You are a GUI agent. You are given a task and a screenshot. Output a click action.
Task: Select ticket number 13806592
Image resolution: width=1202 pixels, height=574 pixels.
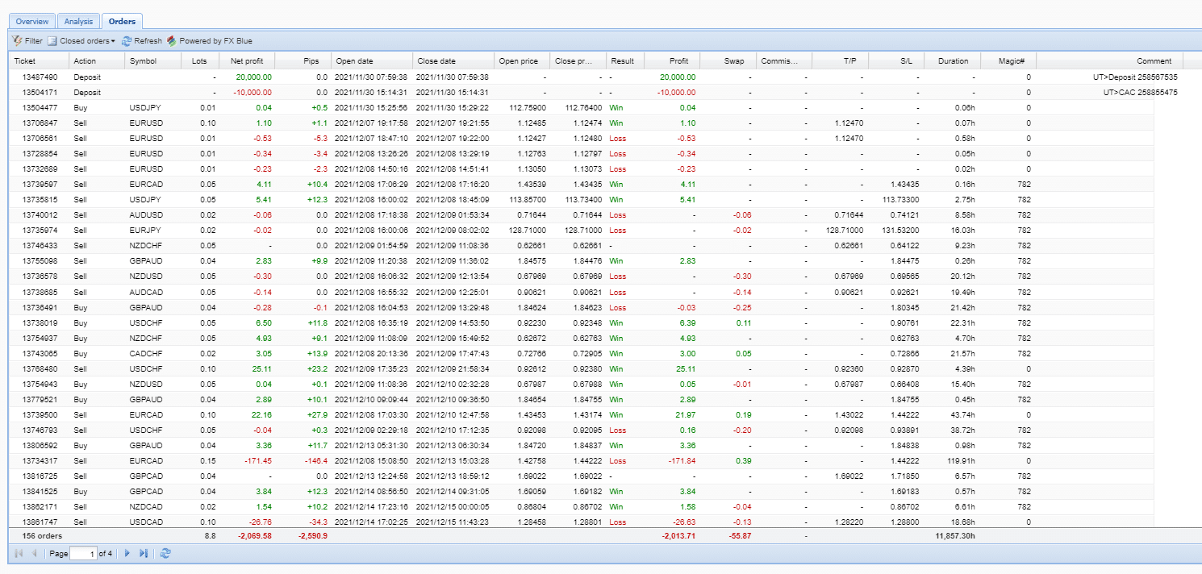(39, 445)
